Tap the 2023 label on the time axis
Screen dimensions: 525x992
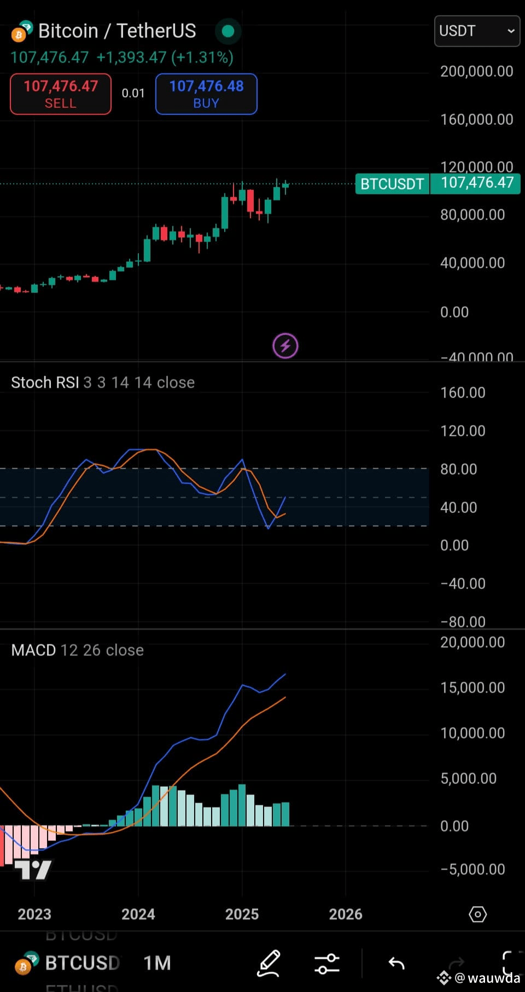[x=34, y=914]
